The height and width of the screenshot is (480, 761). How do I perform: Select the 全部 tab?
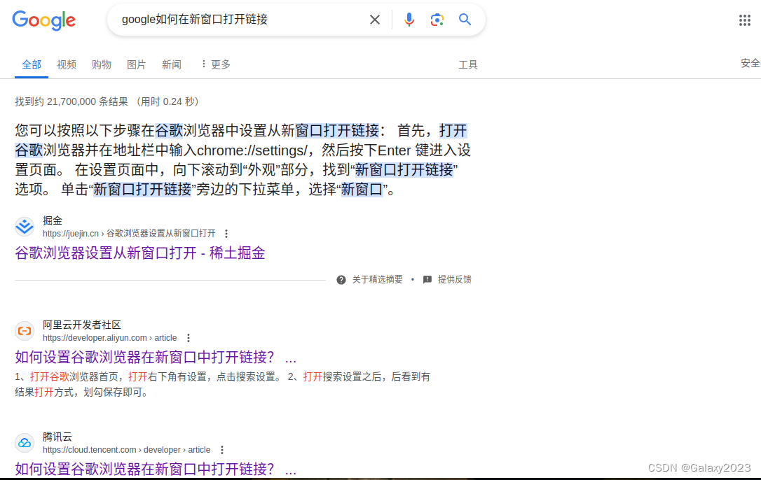pos(32,64)
